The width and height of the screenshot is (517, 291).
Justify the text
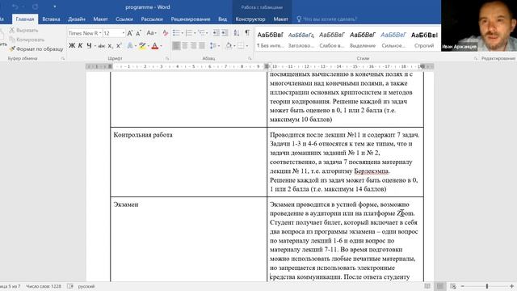(x=201, y=46)
